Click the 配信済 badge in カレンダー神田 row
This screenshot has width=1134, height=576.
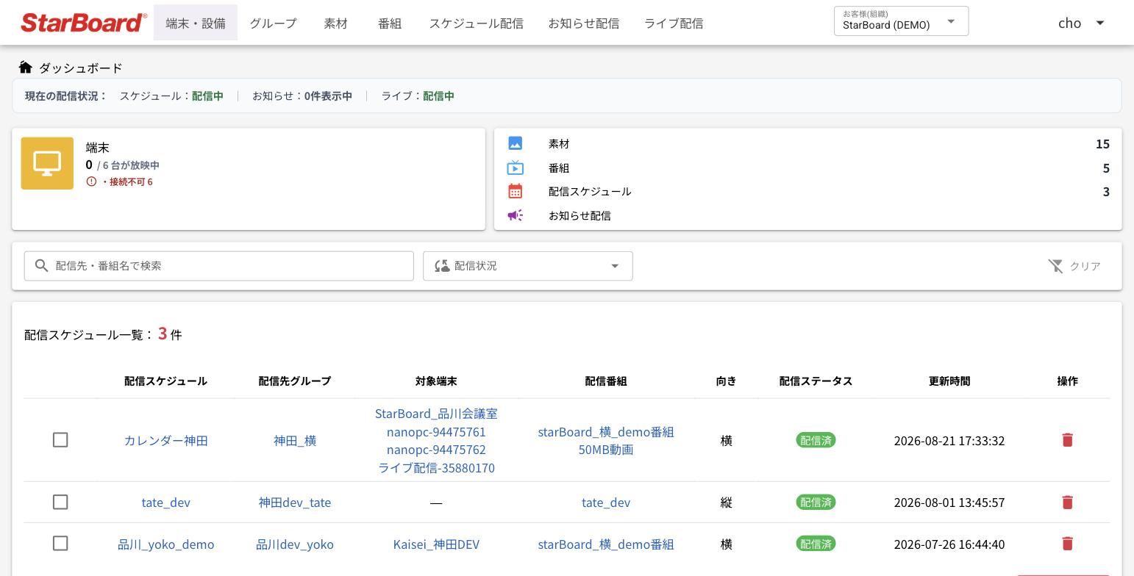pos(816,440)
